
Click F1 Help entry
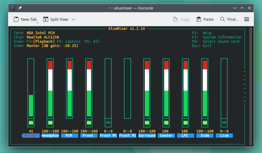click(x=202, y=33)
